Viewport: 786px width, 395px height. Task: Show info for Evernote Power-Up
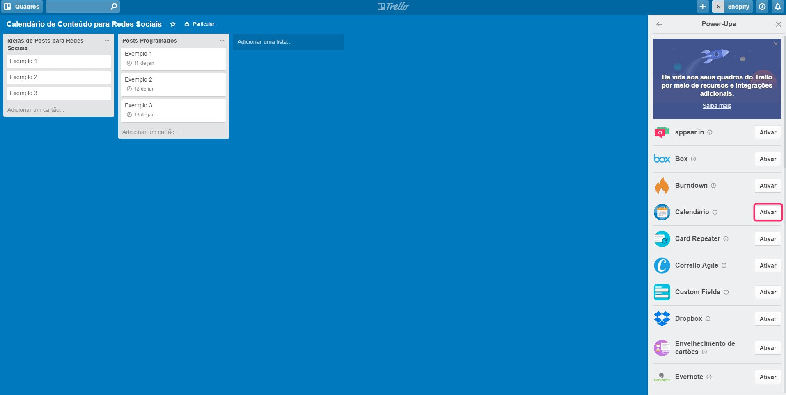tap(709, 377)
